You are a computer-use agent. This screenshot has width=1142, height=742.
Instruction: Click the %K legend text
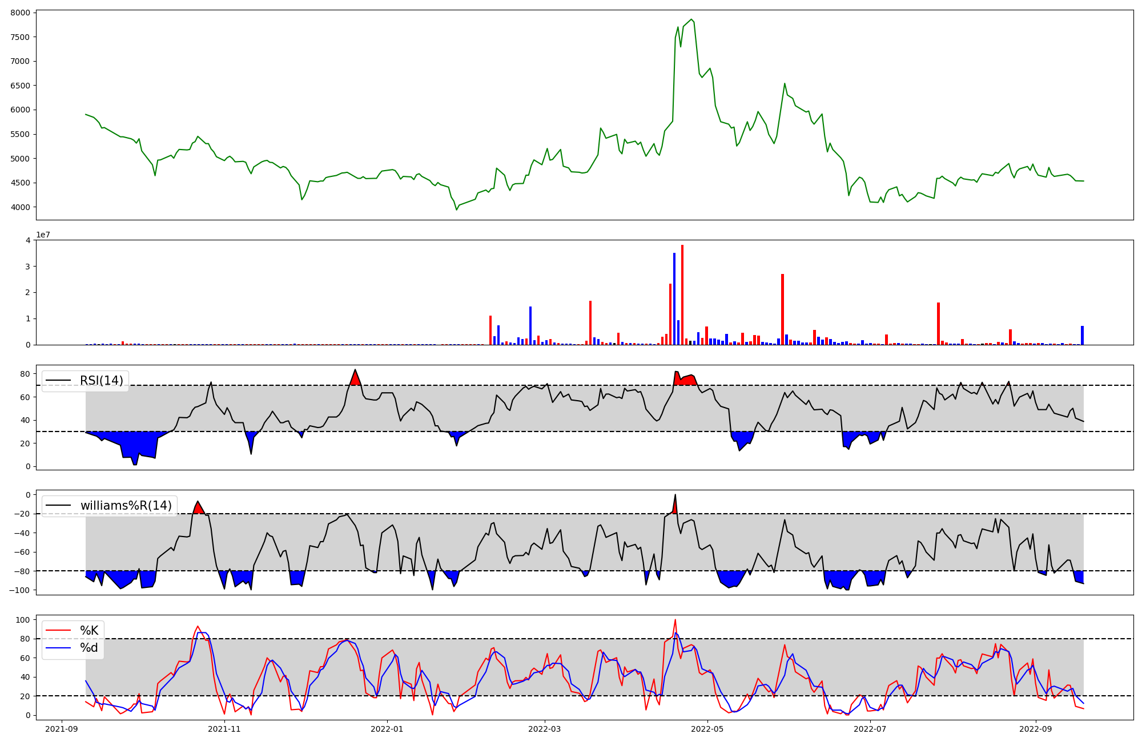(x=89, y=631)
